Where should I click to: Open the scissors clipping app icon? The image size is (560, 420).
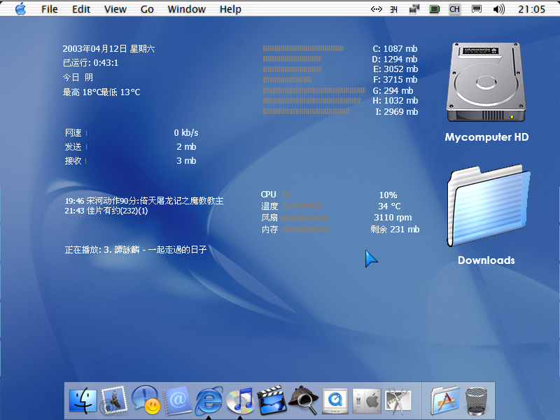(398, 400)
